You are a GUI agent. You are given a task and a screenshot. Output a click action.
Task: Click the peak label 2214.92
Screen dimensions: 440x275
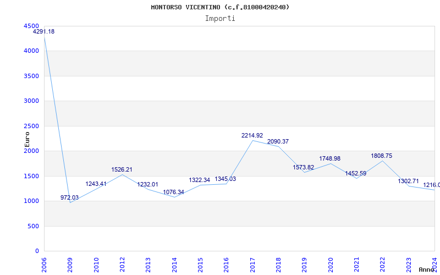(x=252, y=135)
